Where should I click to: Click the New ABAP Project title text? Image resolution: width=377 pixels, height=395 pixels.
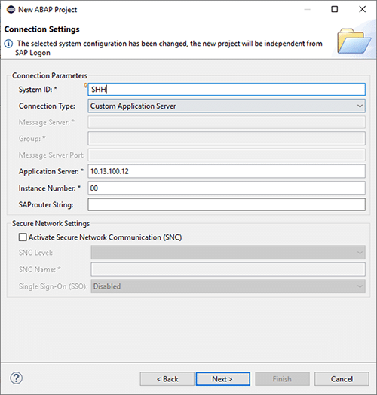tap(48, 10)
